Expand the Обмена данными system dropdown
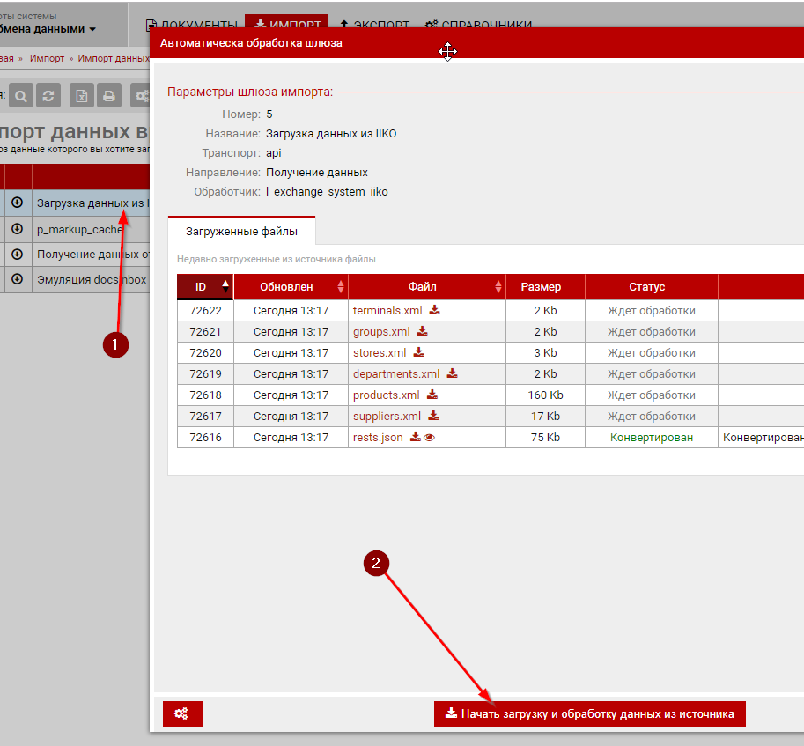804x746 pixels. 92,29
